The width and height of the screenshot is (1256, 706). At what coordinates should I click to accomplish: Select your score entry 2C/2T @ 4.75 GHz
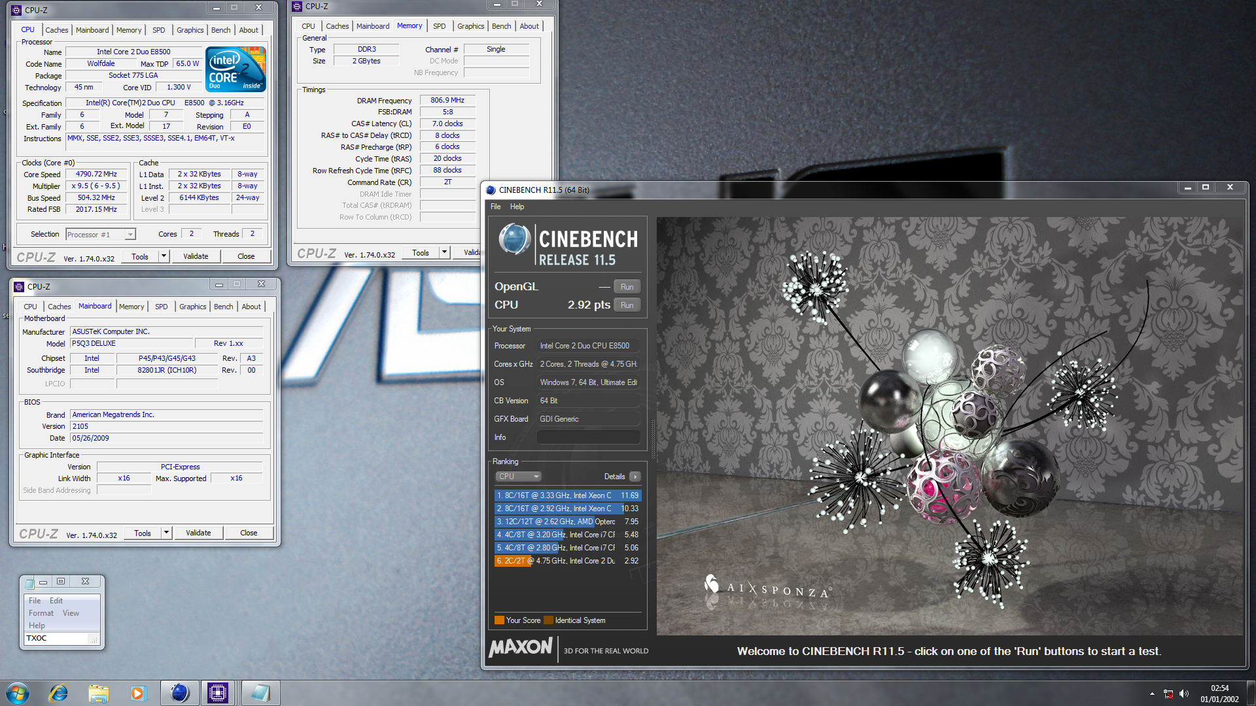[567, 561]
